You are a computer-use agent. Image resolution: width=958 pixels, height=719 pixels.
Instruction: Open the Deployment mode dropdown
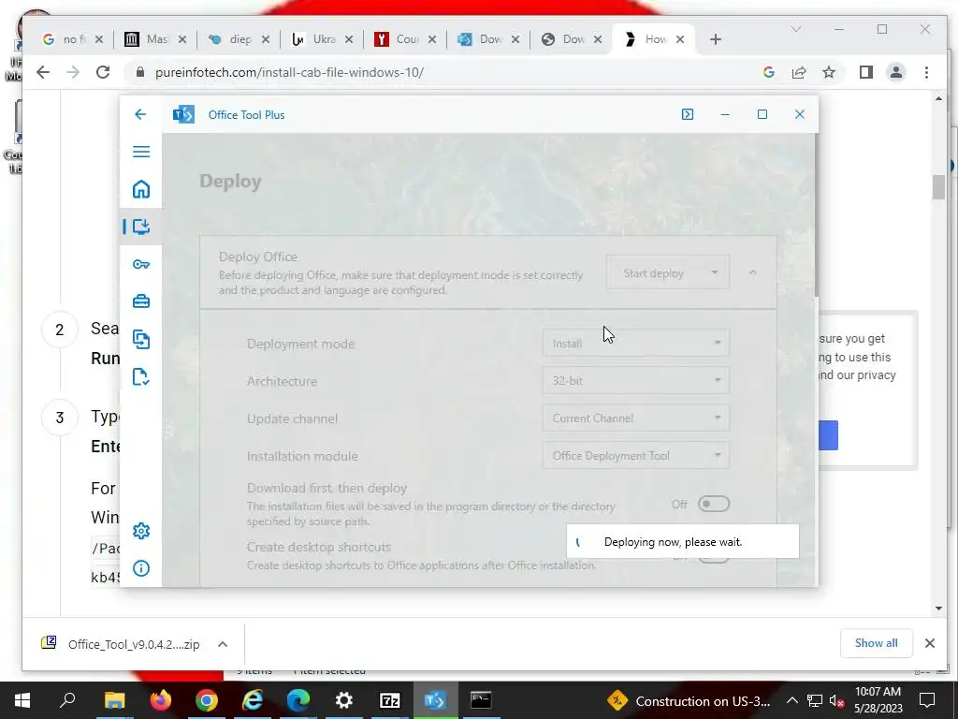click(x=635, y=344)
